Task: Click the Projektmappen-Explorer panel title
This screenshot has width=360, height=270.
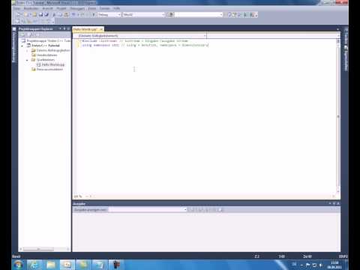Action: pyautogui.click(x=35, y=29)
